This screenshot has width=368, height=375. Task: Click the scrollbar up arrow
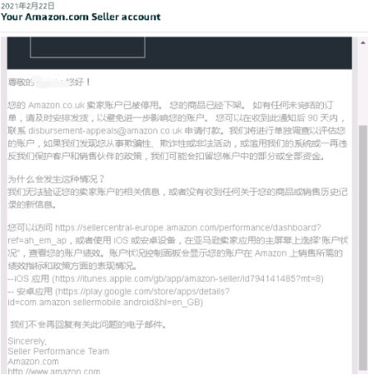click(x=363, y=42)
